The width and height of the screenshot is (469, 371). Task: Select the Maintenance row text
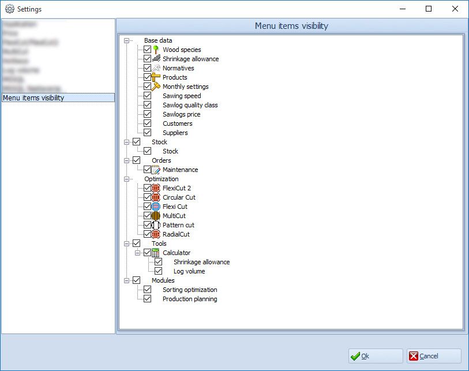click(181, 170)
